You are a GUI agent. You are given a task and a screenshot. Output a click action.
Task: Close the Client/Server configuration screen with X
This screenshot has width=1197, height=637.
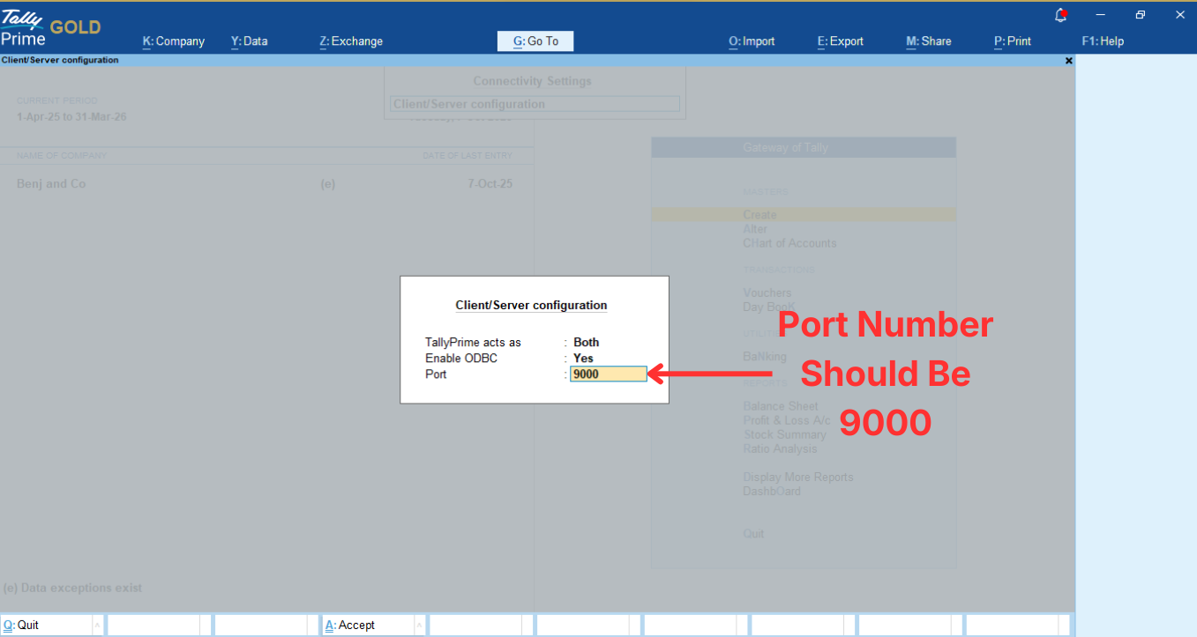[x=1069, y=61]
